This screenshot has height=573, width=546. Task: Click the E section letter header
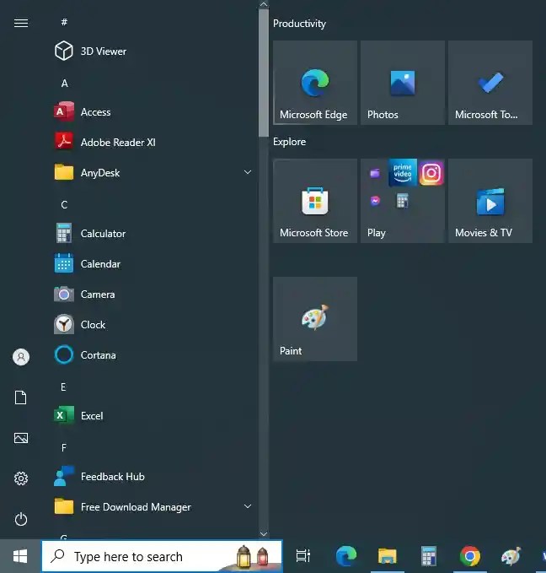(x=63, y=387)
